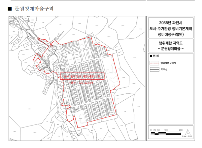Click the 범례 legend header
The width and height of the screenshot is (202, 148).
coord(157,55)
